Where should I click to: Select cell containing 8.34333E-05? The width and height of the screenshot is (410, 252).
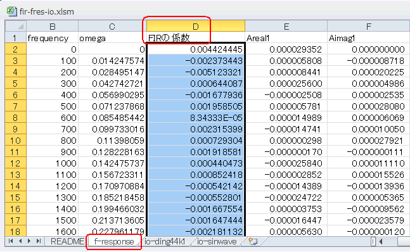tap(196, 118)
